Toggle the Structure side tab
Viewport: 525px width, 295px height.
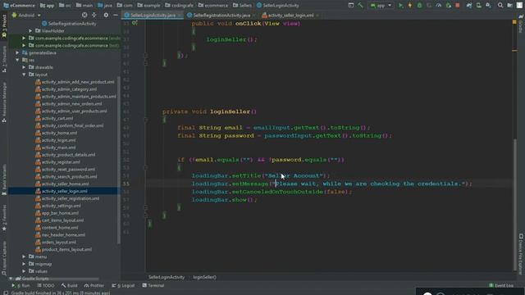(x=4, y=60)
